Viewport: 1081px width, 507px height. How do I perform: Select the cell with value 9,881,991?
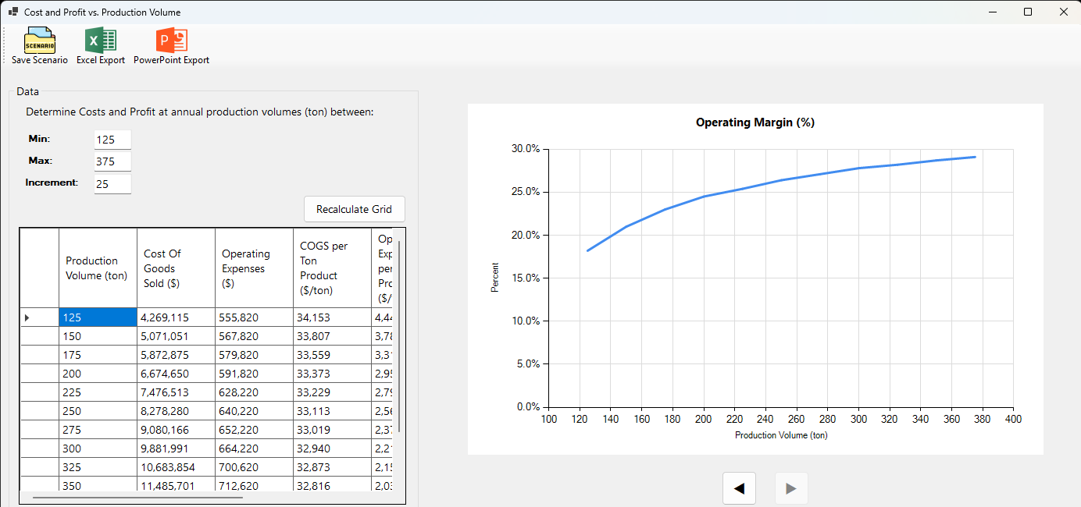click(176, 448)
